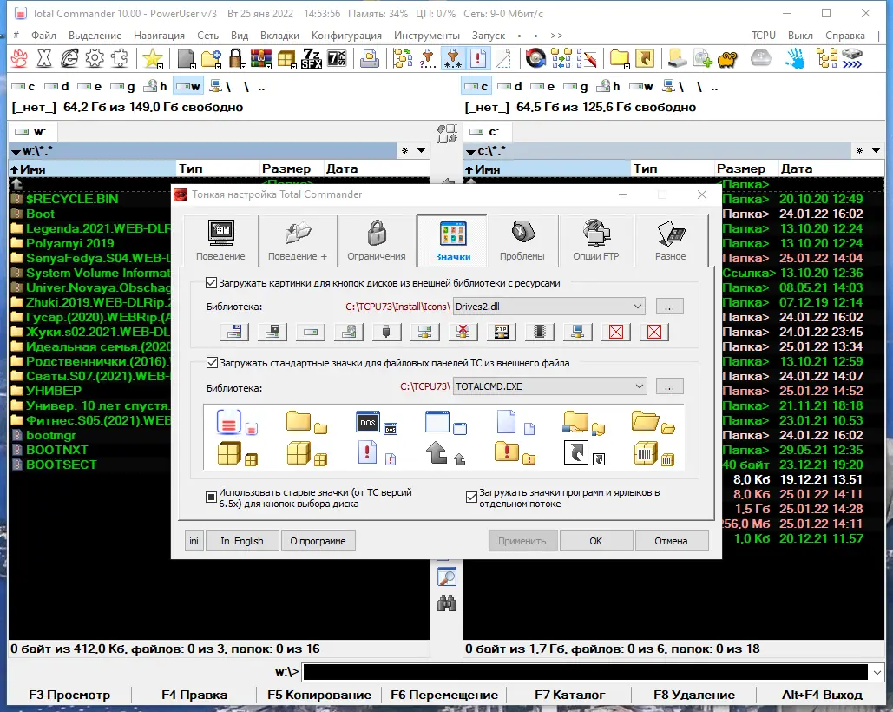Open the TOTALCMD.EXE library dropdown
Viewport: 893px width, 712px height.
click(640, 386)
